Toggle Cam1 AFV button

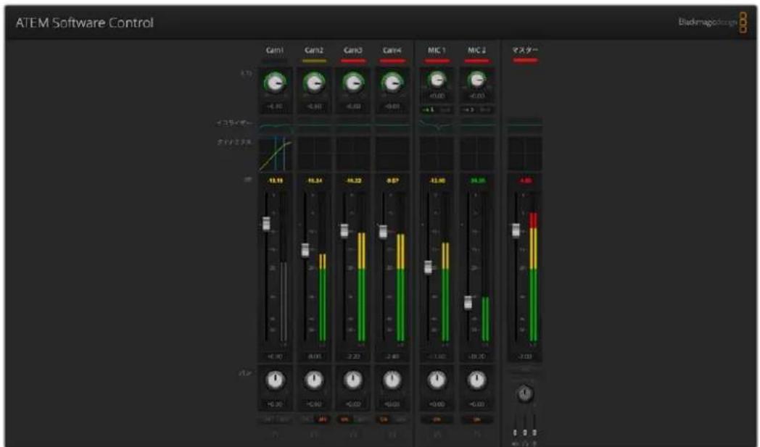tap(284, 419)
